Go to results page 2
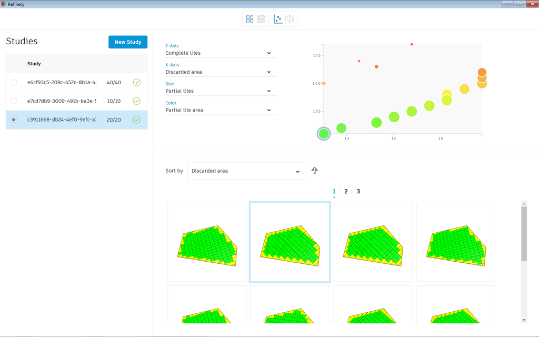Screen dimensions: 539x337 click(x=346, y=192)
